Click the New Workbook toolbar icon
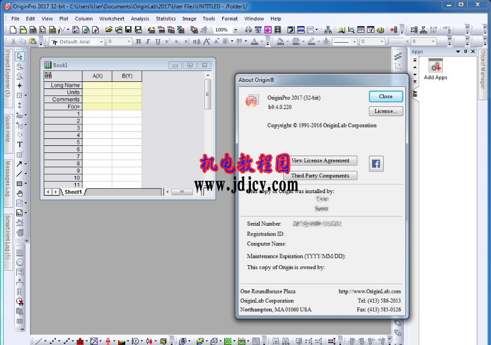Screen dimensions: 491x345 (33, 30)
